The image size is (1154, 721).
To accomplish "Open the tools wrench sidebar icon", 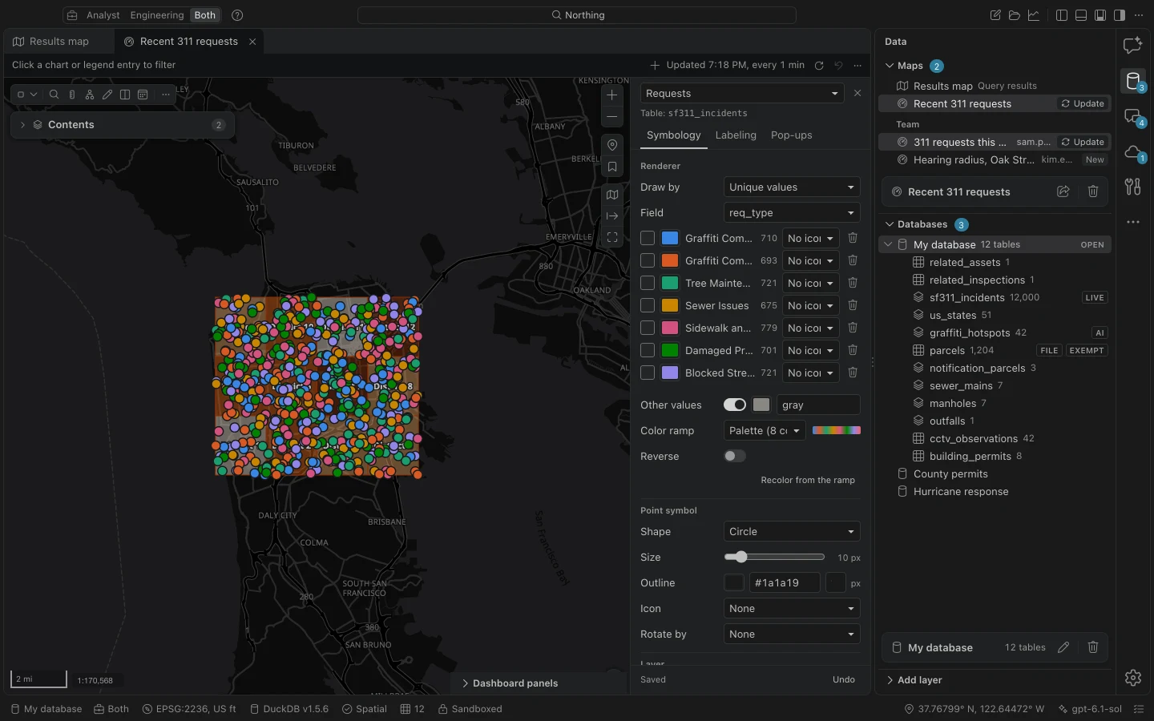I will tap(1132, 187).
